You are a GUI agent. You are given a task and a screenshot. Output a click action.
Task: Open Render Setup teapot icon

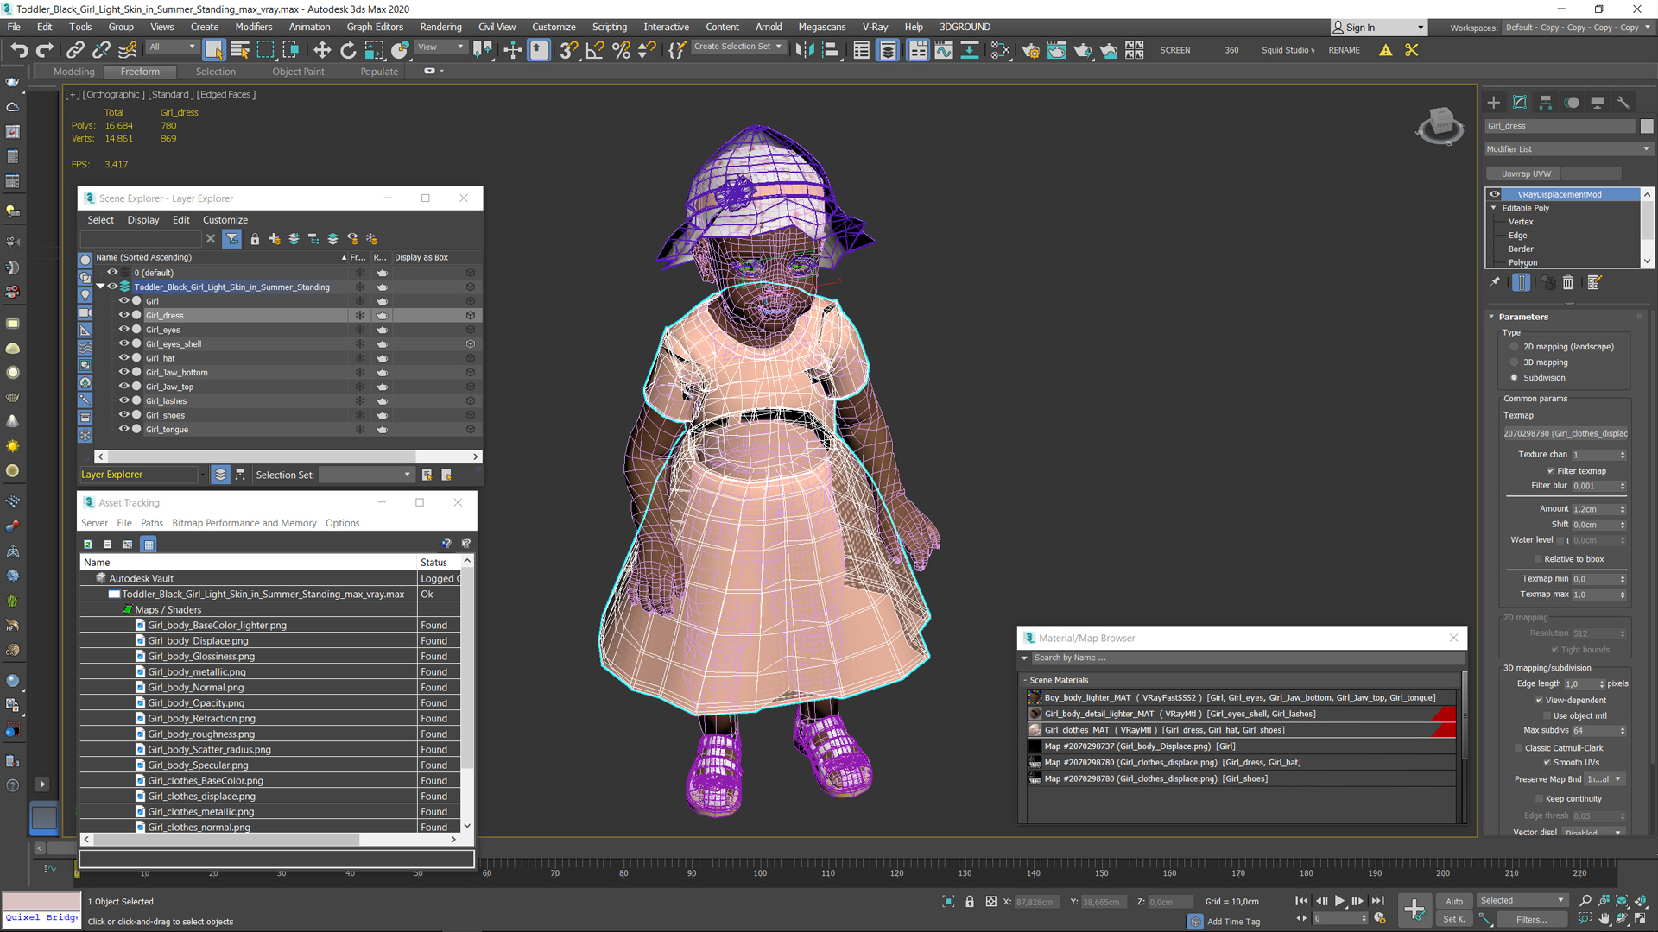tap(1030, 50)
